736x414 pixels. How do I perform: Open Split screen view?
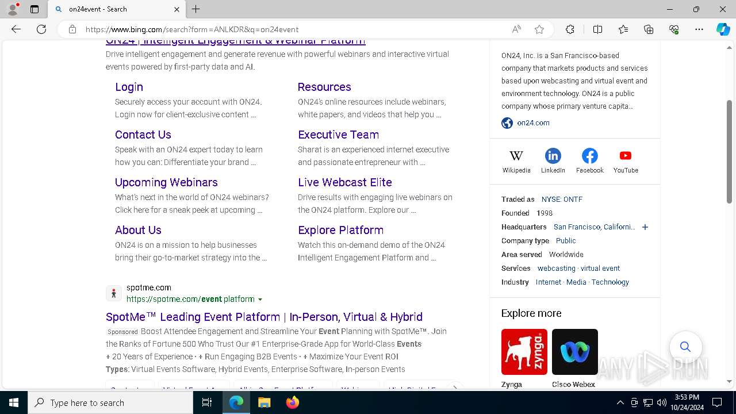[x=597, y=29]
